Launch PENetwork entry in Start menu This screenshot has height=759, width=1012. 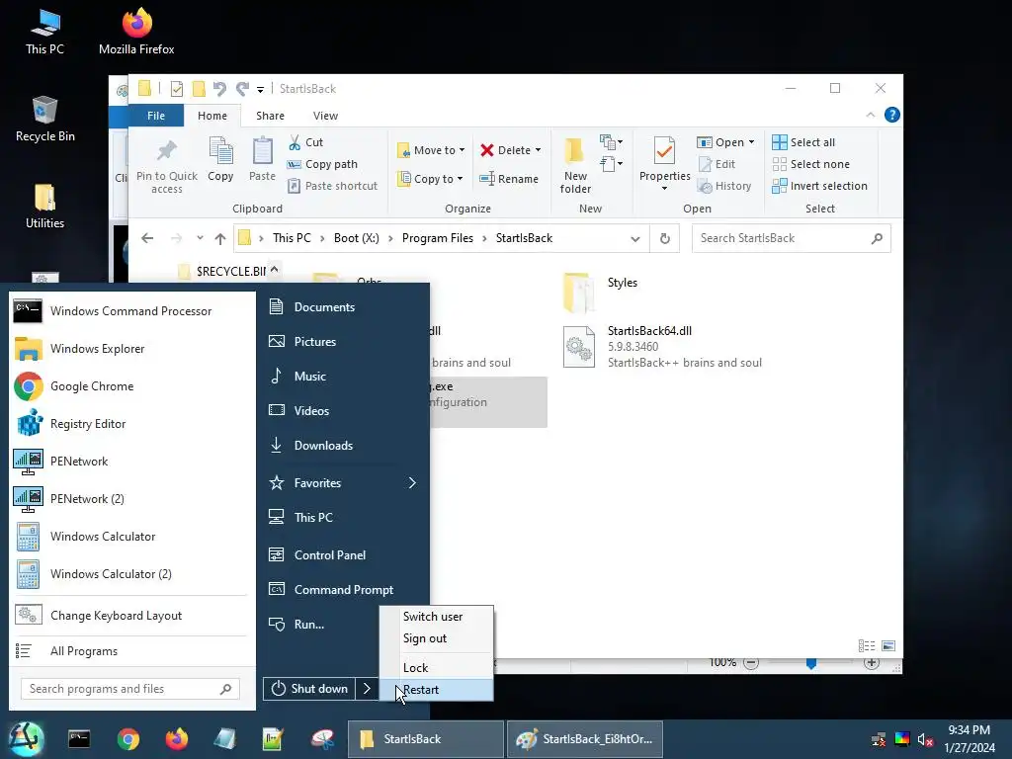click(x=132, y=462)
